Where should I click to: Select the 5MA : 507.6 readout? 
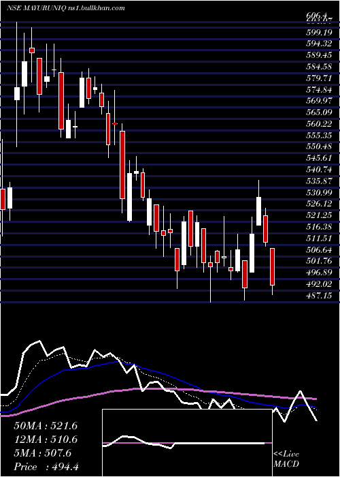(42, 453)
